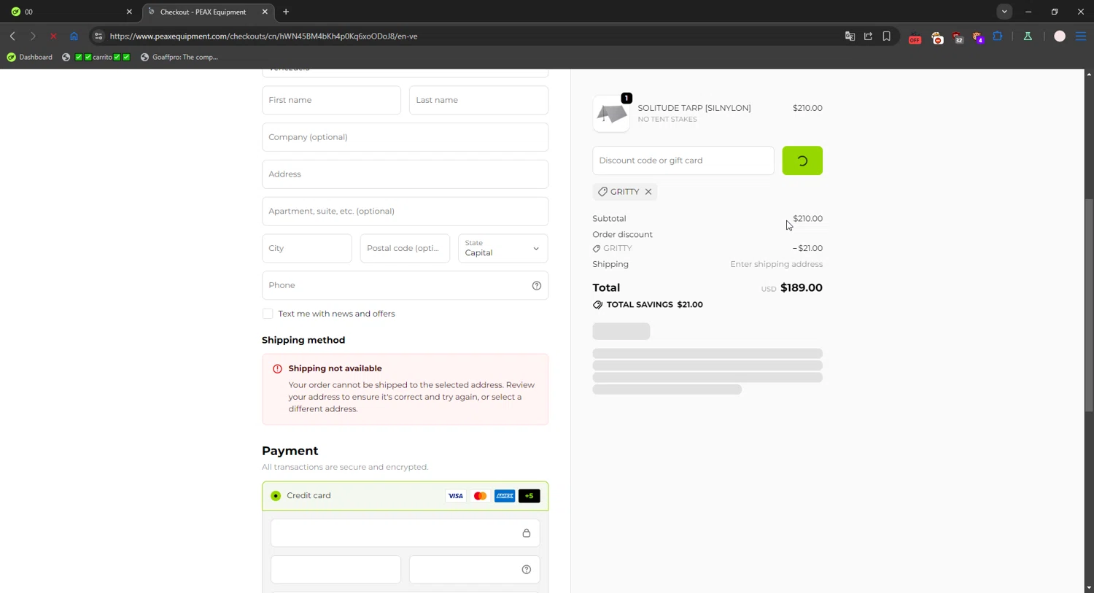Focus the First name field

(x=331, y=100)
